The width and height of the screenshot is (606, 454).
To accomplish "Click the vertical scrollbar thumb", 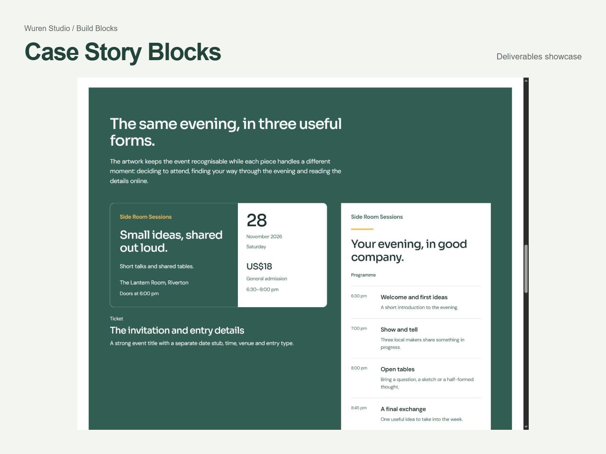I will point(526,269).
